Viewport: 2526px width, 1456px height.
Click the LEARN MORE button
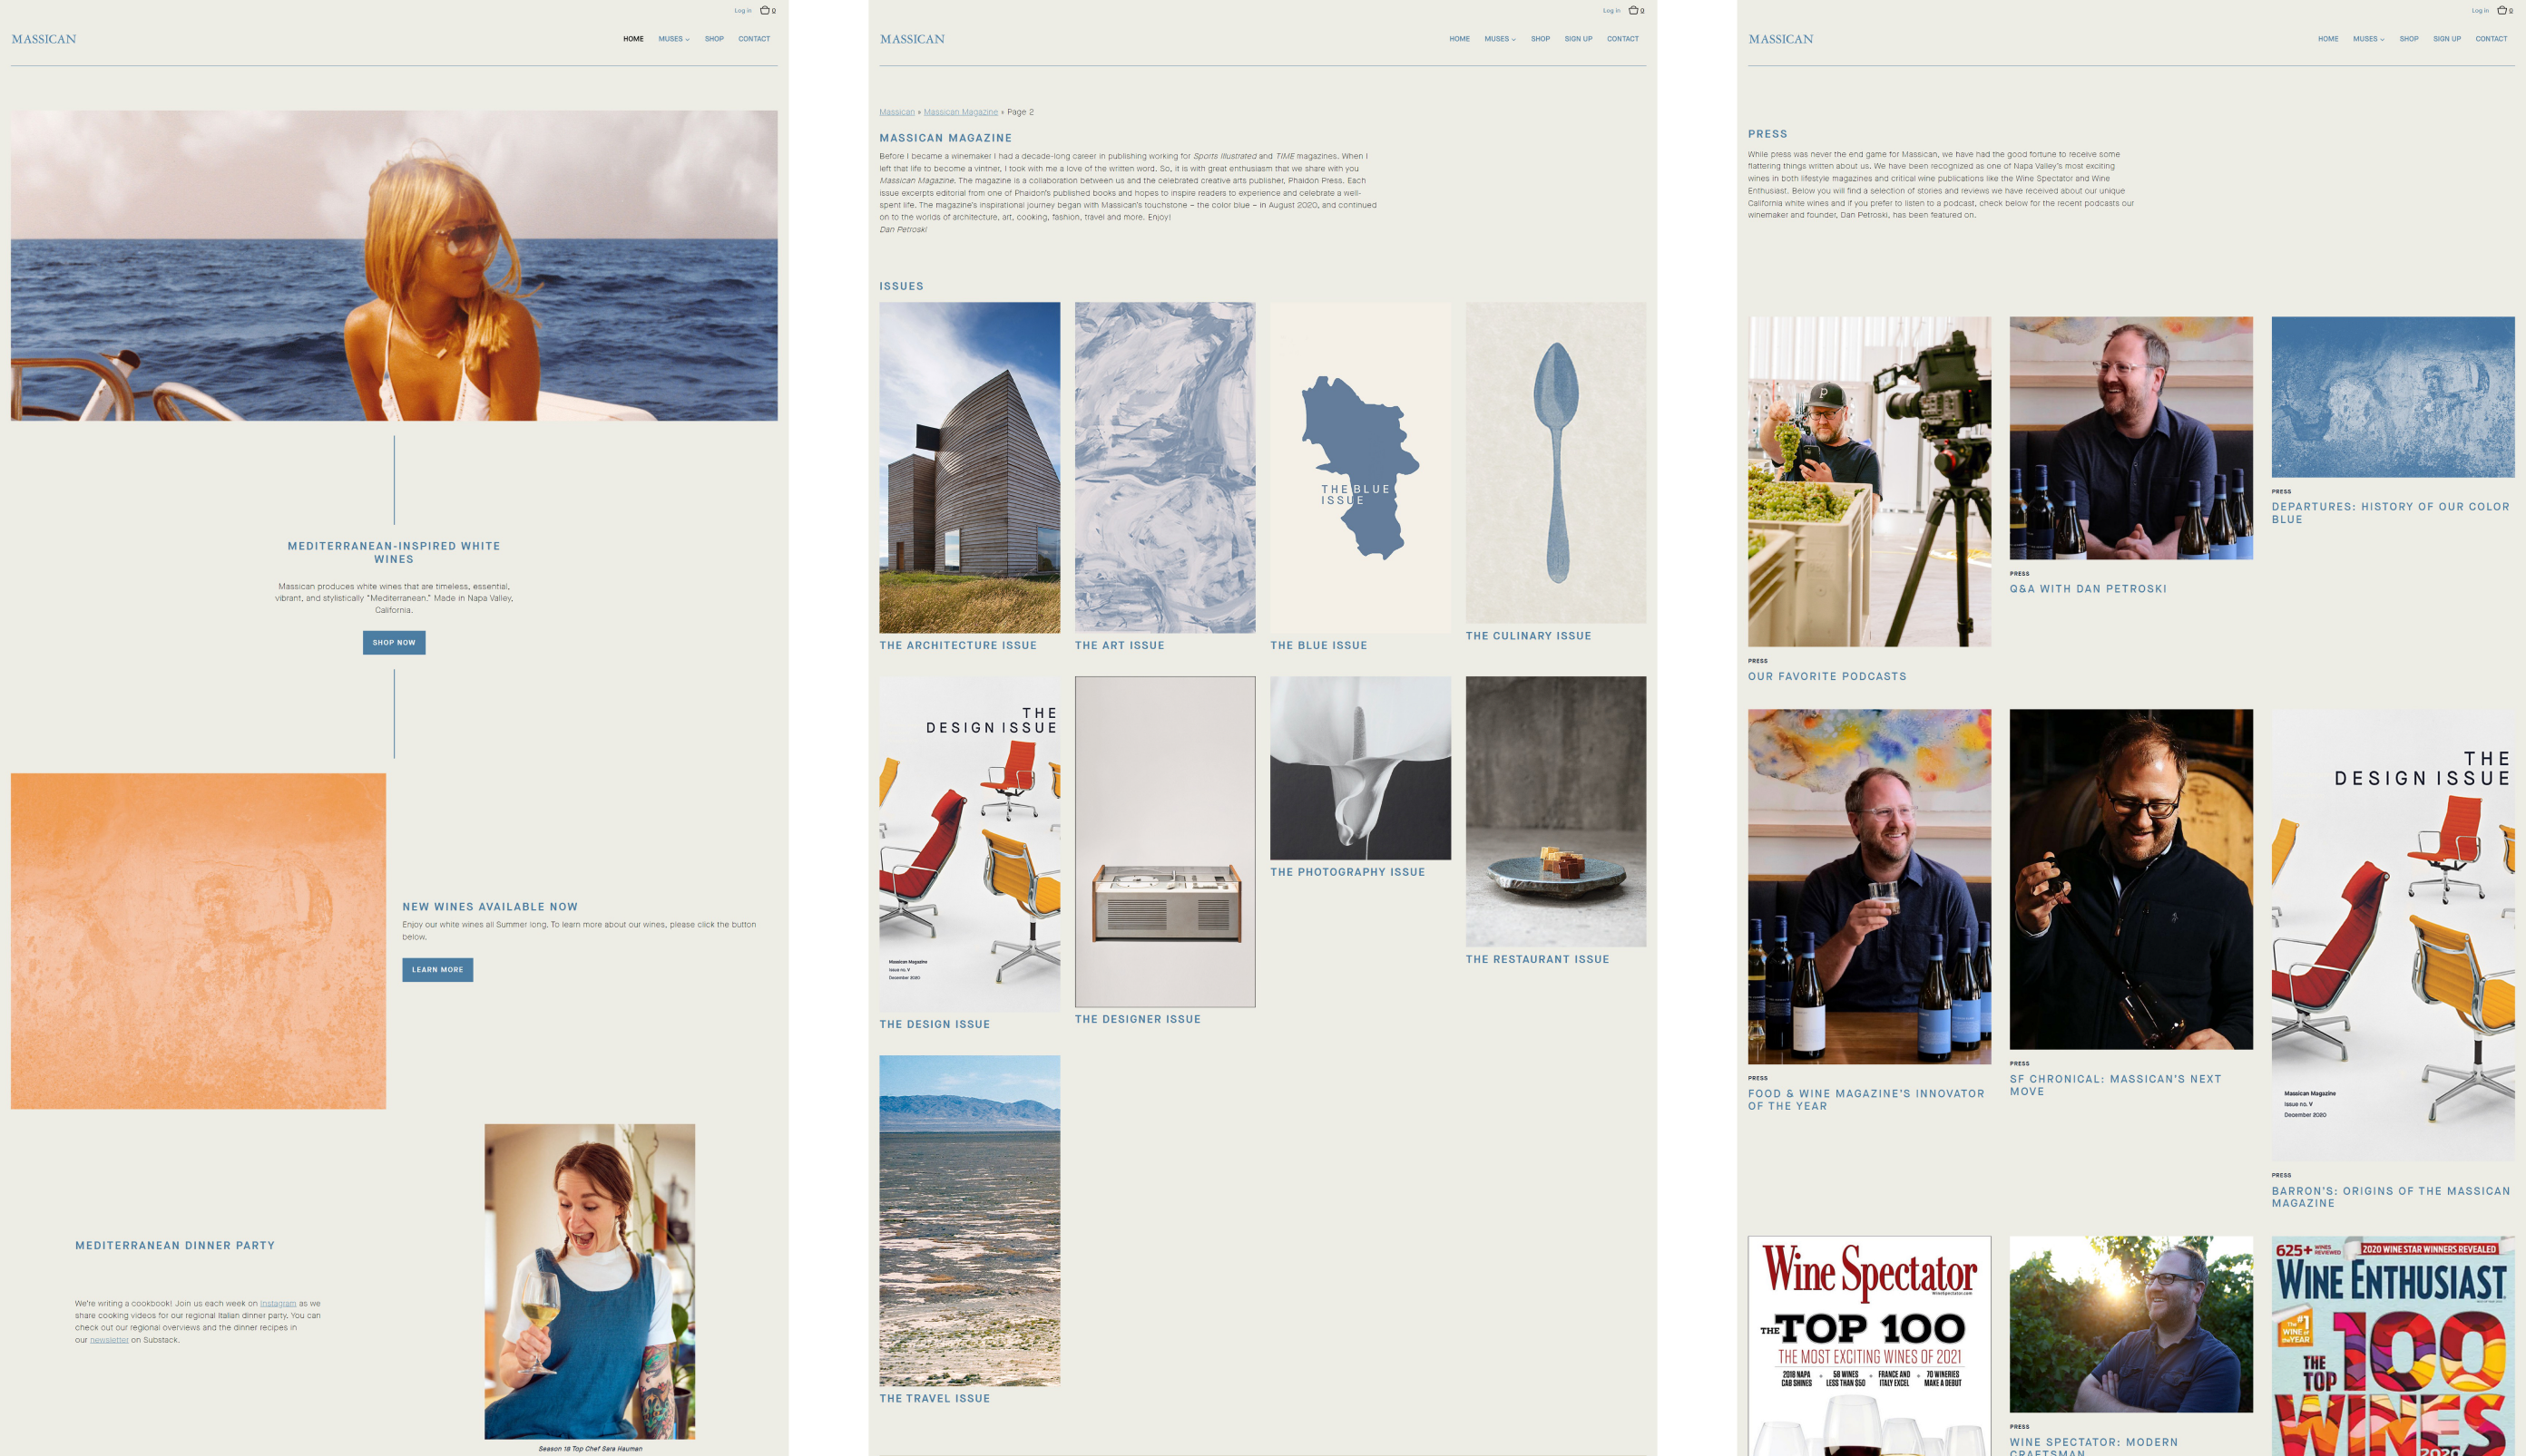[x=437, y=970]
